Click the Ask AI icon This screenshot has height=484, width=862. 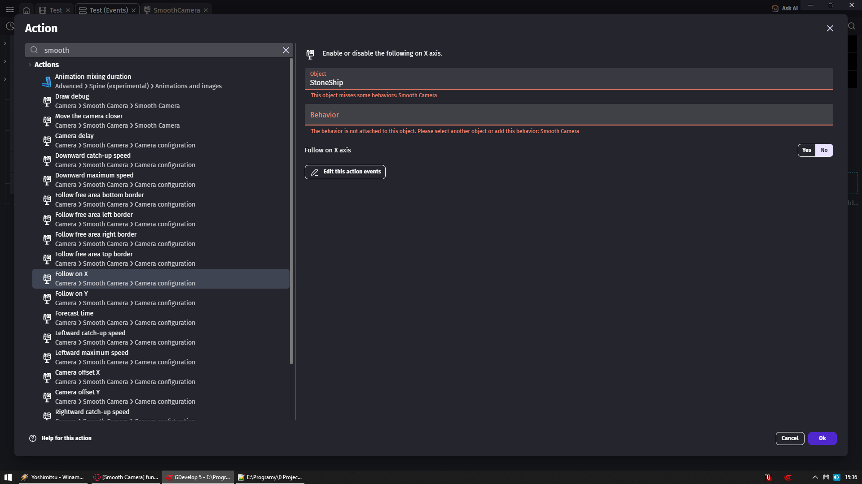point(775,9)
